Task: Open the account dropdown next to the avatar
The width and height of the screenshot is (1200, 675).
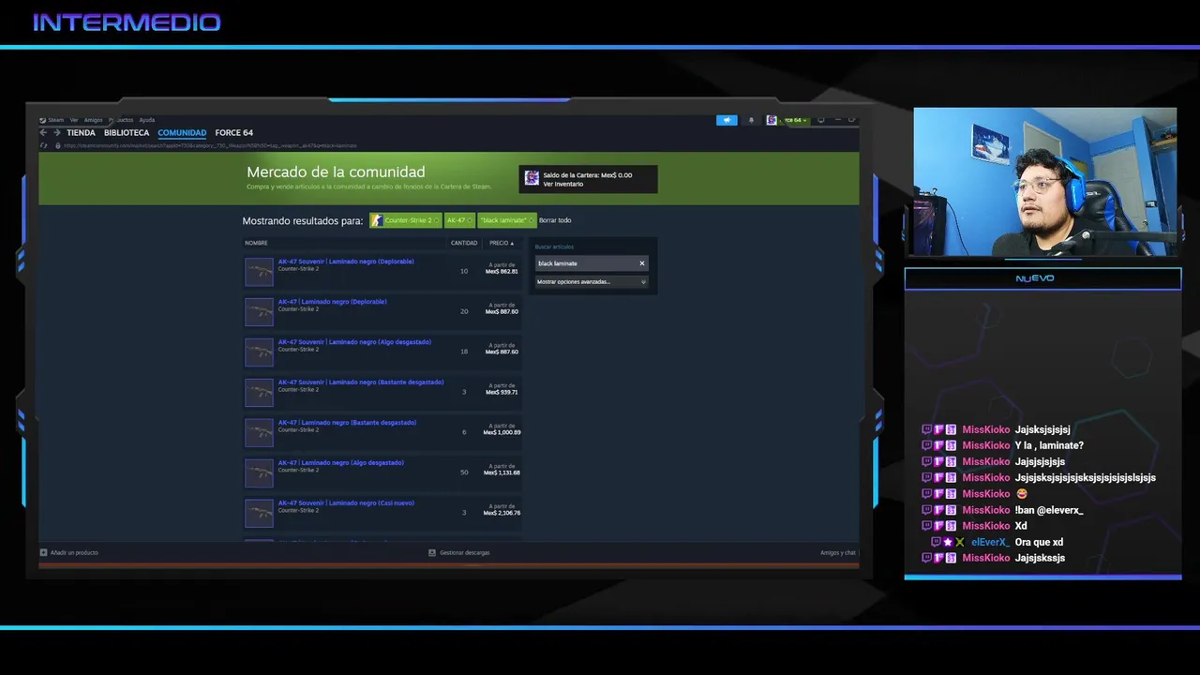Action: [796, 120]
